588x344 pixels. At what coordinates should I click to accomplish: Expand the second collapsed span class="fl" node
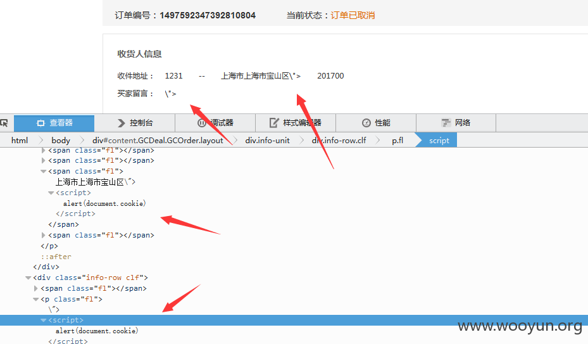click(43, 160)
